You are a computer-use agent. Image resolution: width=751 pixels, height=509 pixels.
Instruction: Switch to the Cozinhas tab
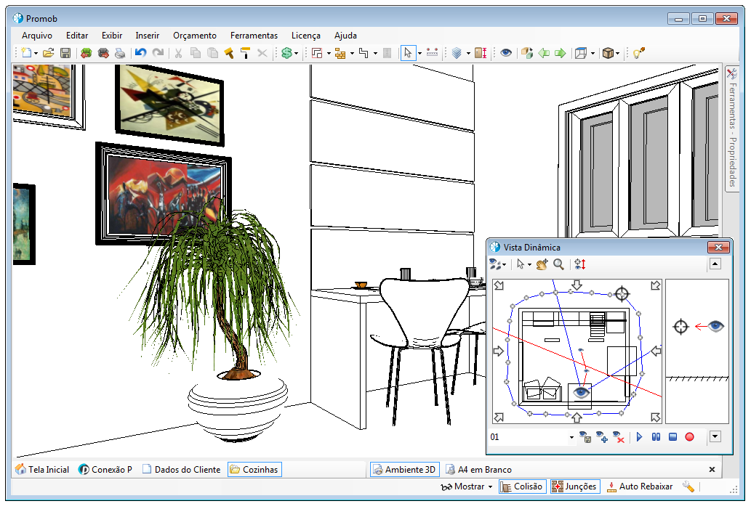(x=254, y=470)
